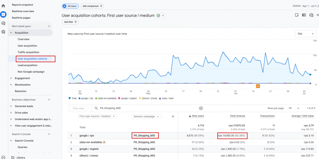Clear the PR_Shopping_MID search text

(x=201, y=108)
